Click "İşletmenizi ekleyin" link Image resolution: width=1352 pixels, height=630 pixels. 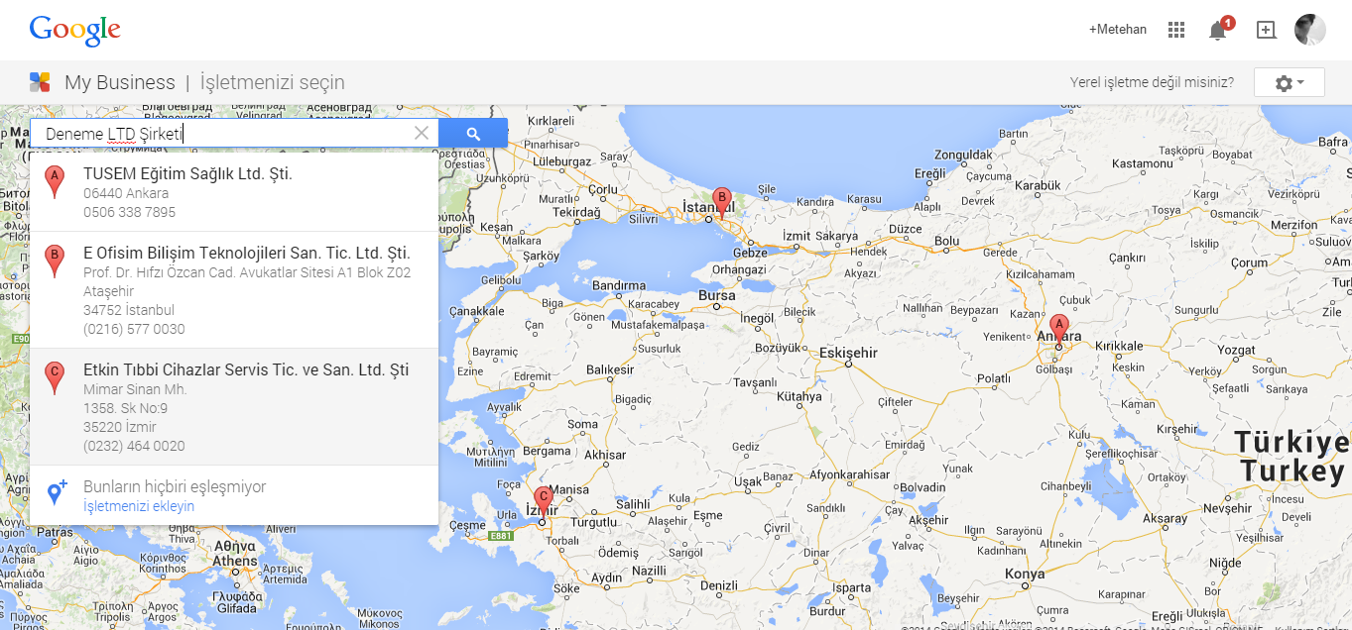click(x=139, y=506)
